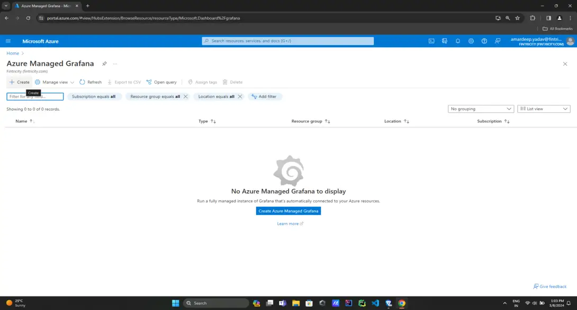
Task: Open the tab search dropdown arrow
Action: click(x=6, y=6)
